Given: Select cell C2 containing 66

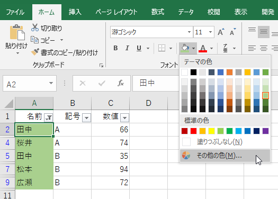Looking at the screenshot, I should [x=111, y=130].
